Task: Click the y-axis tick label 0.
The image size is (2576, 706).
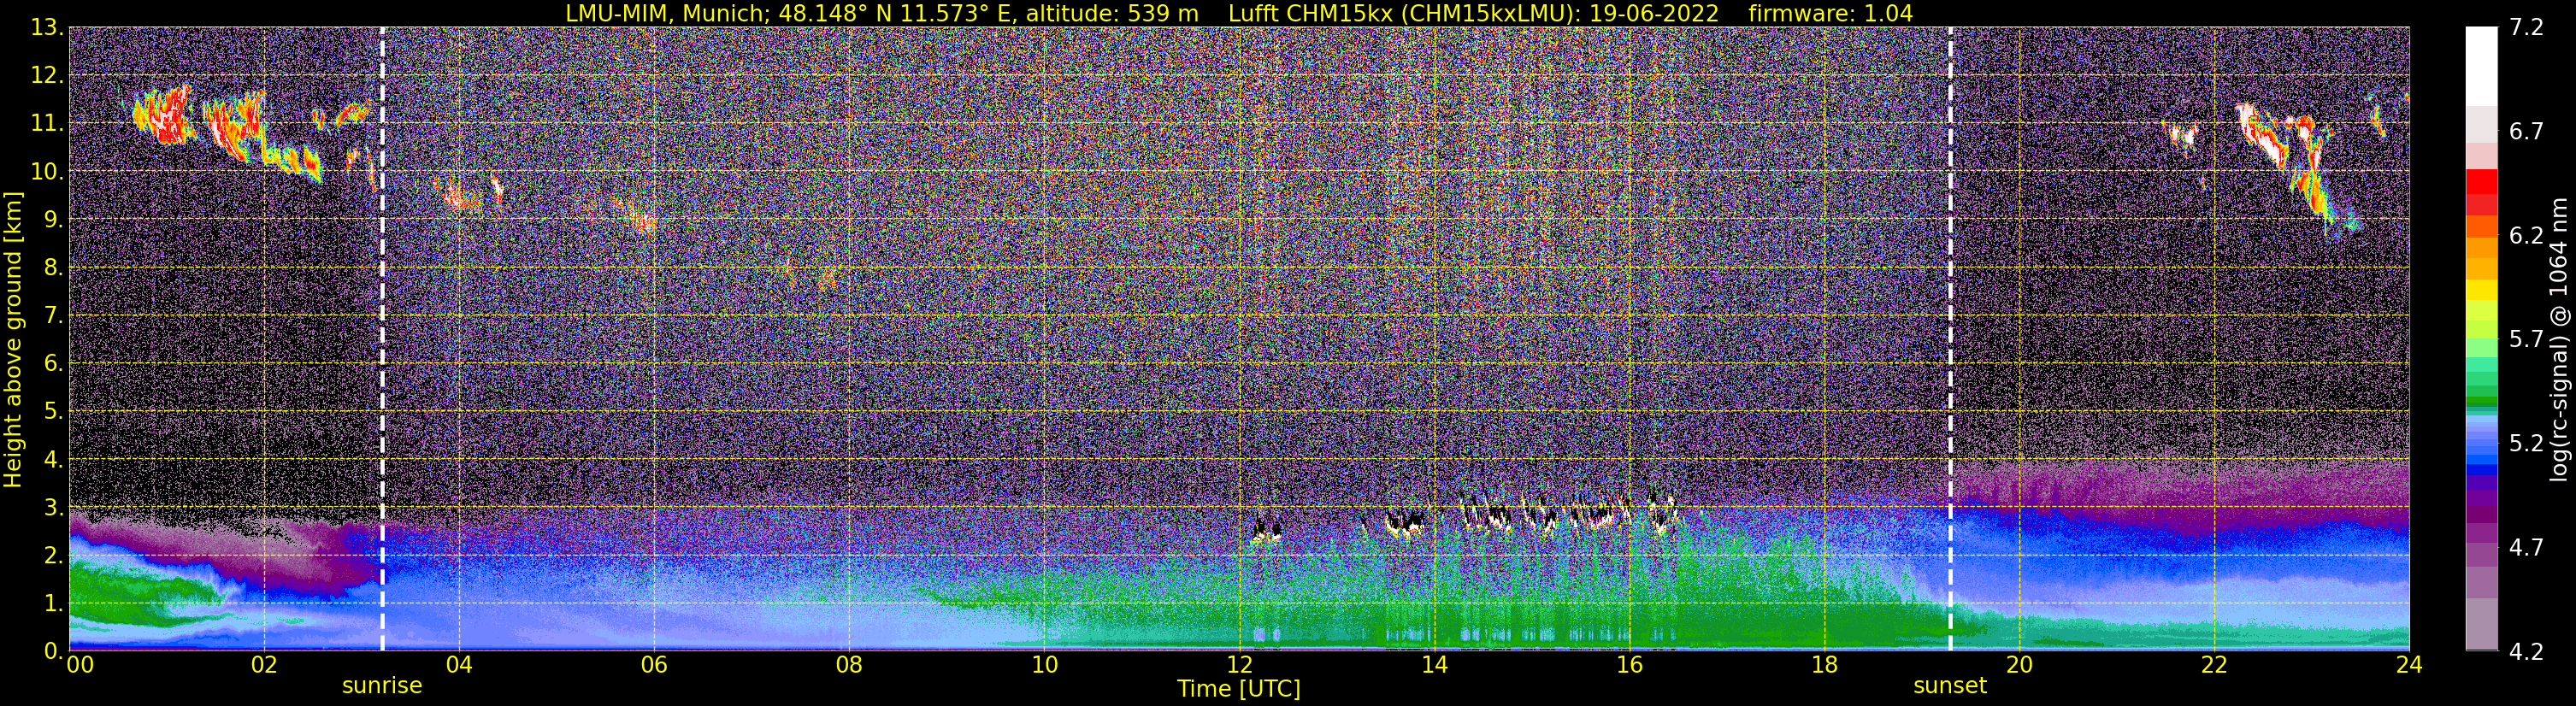Action: [54, 651]
